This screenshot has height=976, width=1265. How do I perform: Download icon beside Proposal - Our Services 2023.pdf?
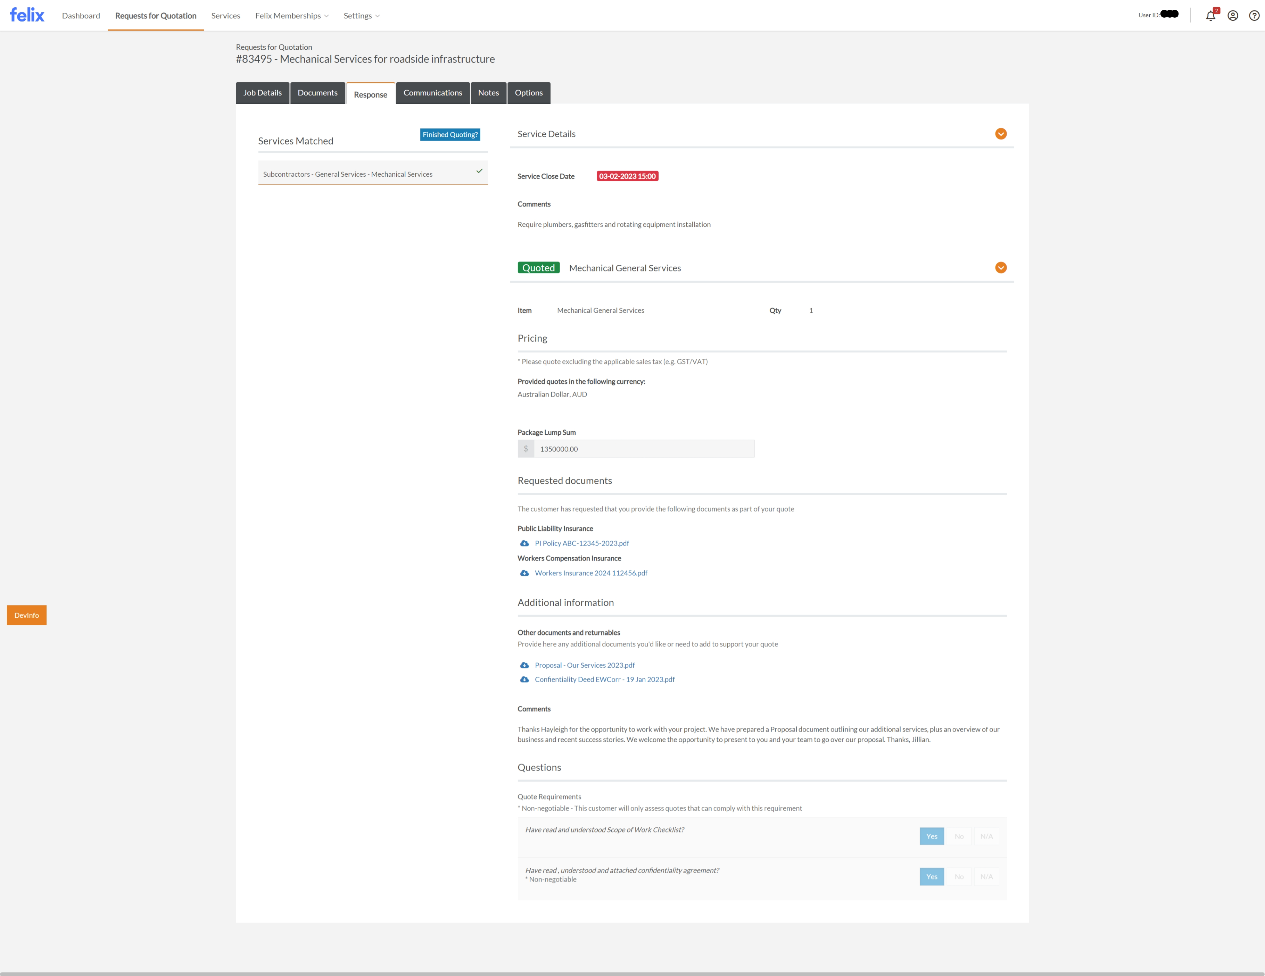coord(524,665)
